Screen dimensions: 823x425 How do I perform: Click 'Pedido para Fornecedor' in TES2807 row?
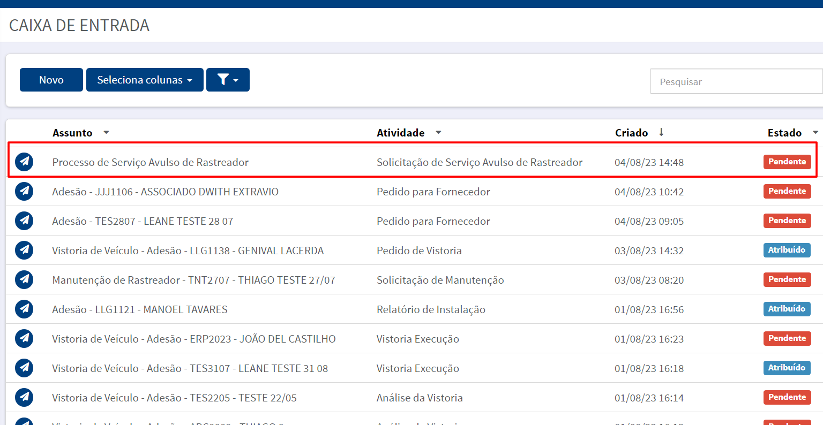[433, 221]
